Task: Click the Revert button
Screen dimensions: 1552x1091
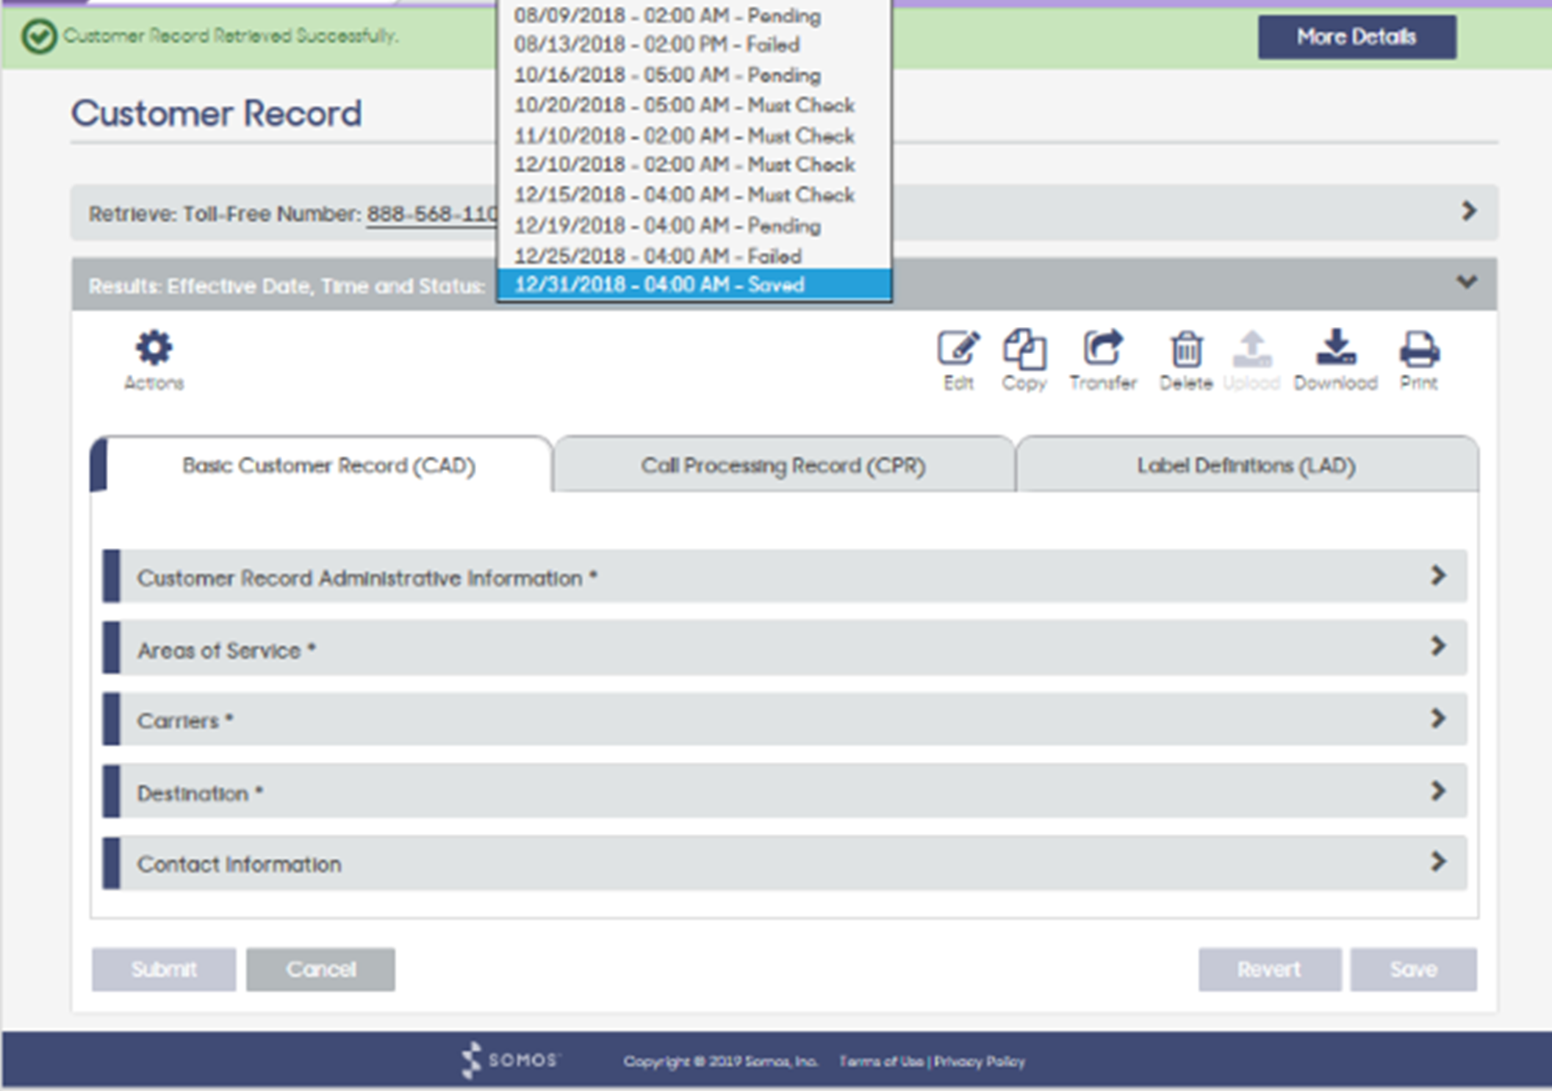Action: [x=1269, y=969]
